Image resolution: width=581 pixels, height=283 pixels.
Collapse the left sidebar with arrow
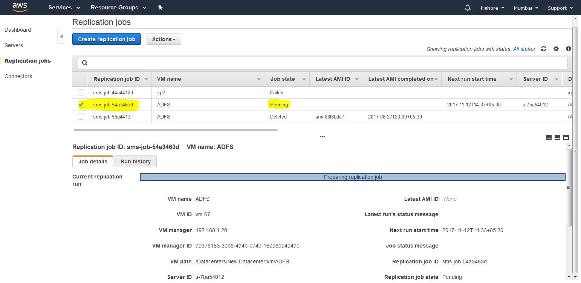pyautogui.click(x=61, y=36)
